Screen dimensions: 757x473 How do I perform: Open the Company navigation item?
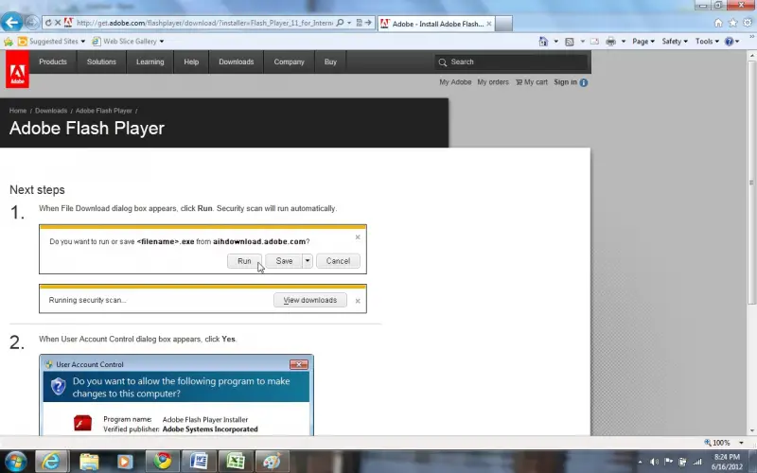point(290,61)
